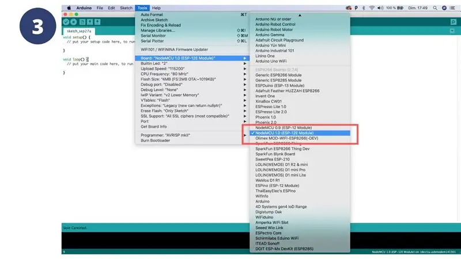Click the Save sketch icon
Viewport: 461px width, 259px height.
pos(97,22)
